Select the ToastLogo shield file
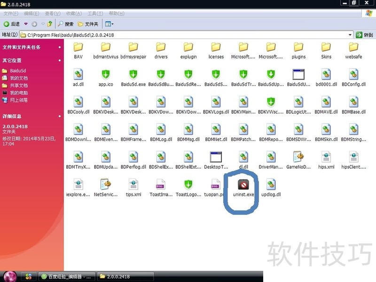Viewport: 376px width, 282px height. 188,188
